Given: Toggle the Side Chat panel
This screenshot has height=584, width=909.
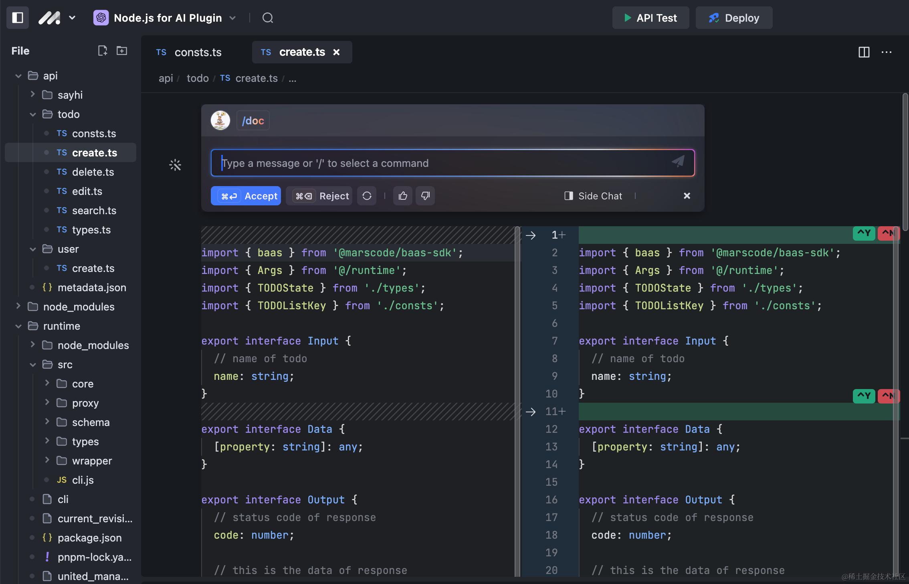Looking at the screenshot, I should pyautogui.click(x=594, y=196).
